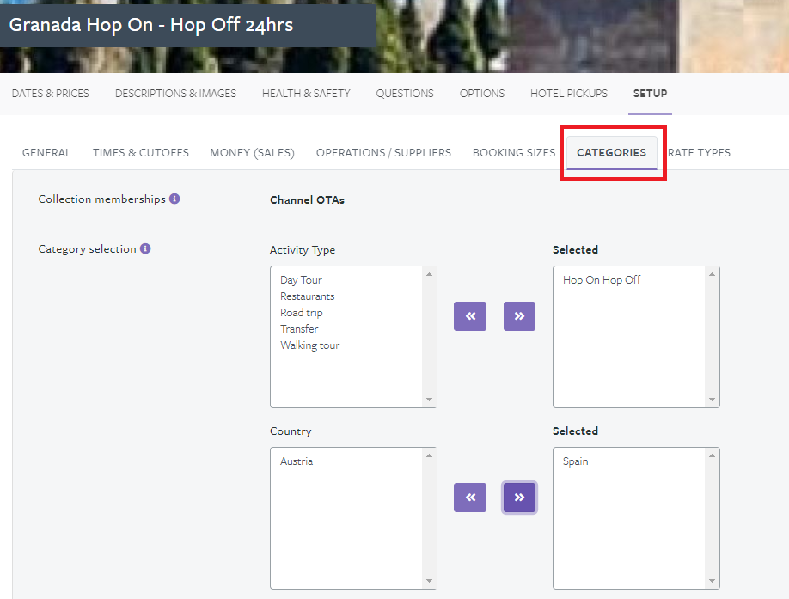789x599 pixels.
Task: Open the Categories sub-tab
Action: click(x=611, y=153)
